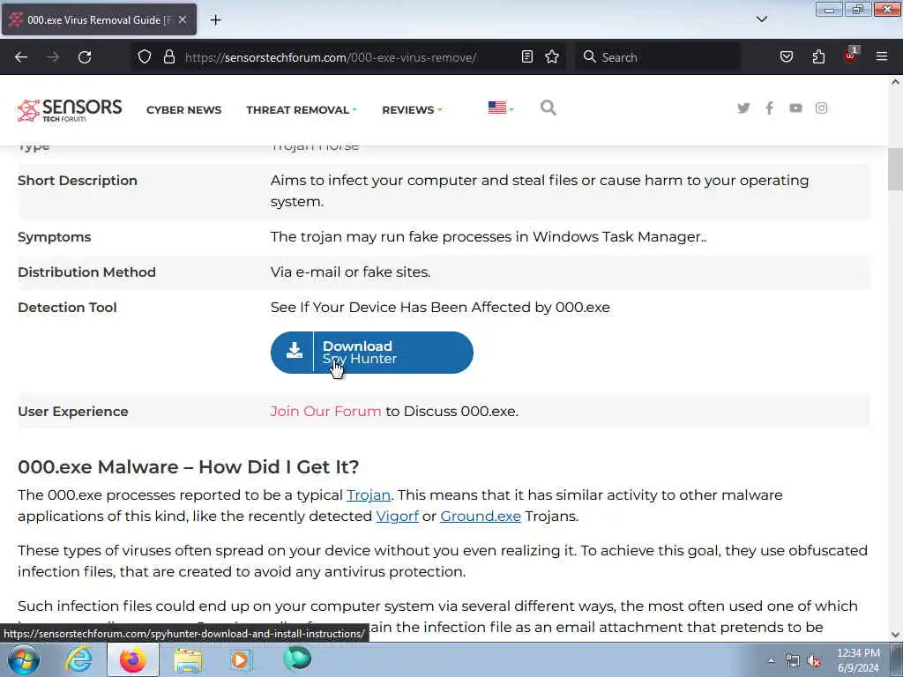Expand the Threat Removal menu
This screenshot has width=903, height=677.
pos(302,110)
